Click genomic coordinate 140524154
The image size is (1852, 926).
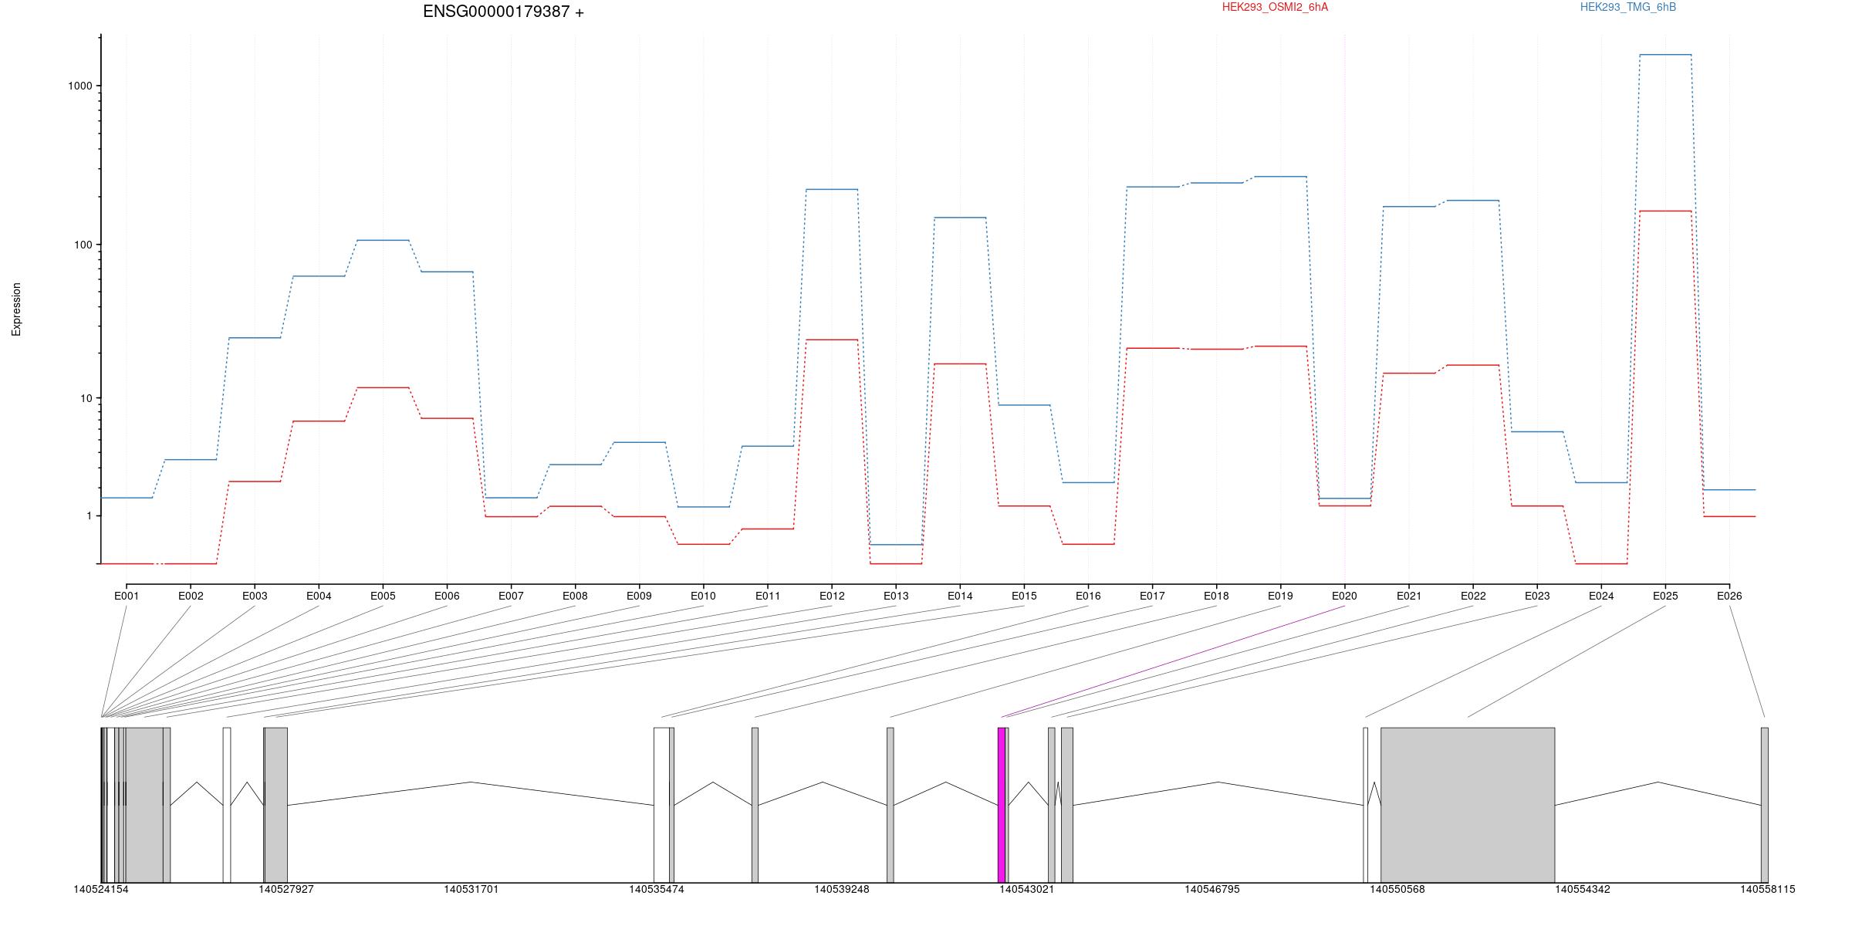(101, 889)
